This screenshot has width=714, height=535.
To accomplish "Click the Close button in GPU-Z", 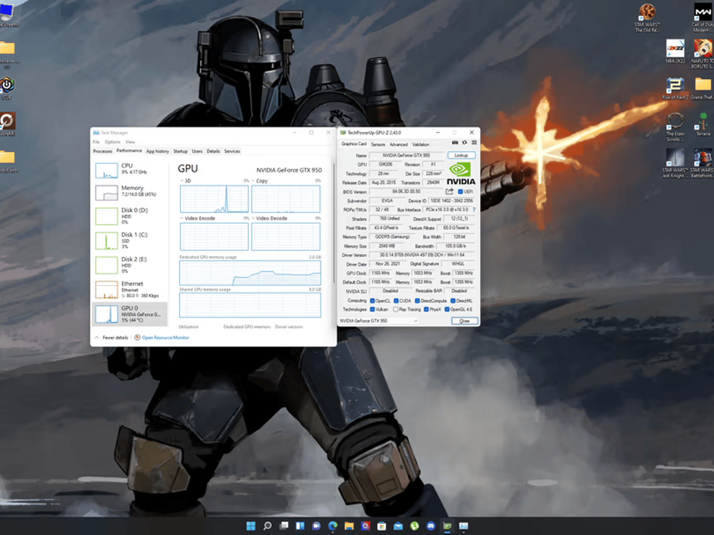I will [x=464, y=321].
